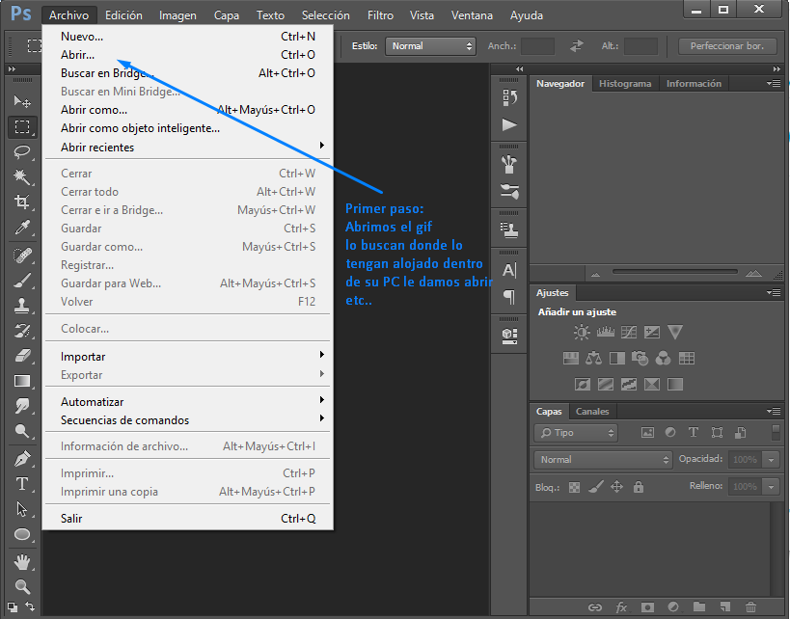The height and width of the screenshot is (619, 790).
Task: Open the Estilo Normal dropdown
Action: click(430, 46)
